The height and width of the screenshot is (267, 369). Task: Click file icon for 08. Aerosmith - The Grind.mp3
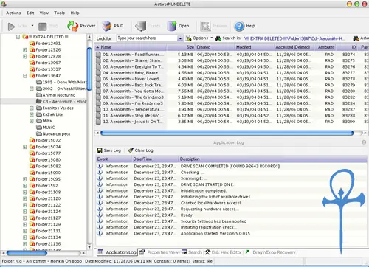(98, 97)
